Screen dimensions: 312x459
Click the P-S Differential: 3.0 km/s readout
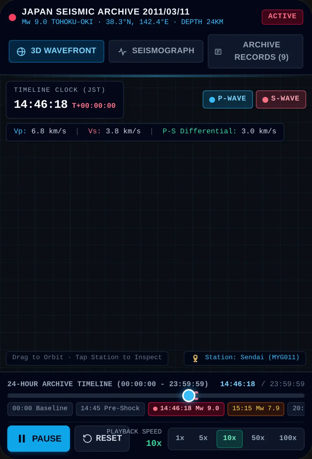(x=219, y=131)
